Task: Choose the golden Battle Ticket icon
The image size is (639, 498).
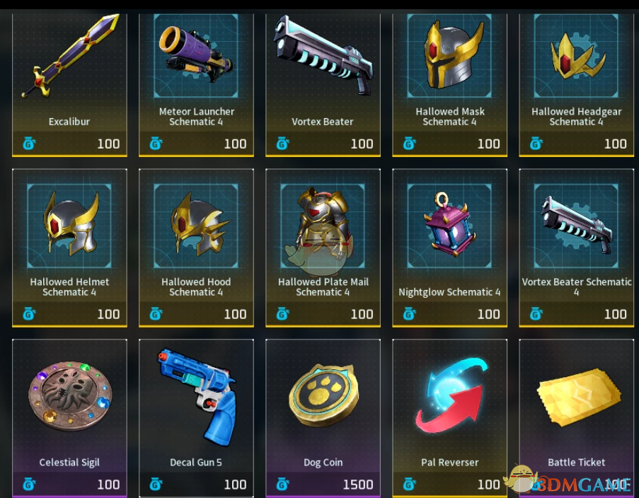Action: (x=579, y=397)
